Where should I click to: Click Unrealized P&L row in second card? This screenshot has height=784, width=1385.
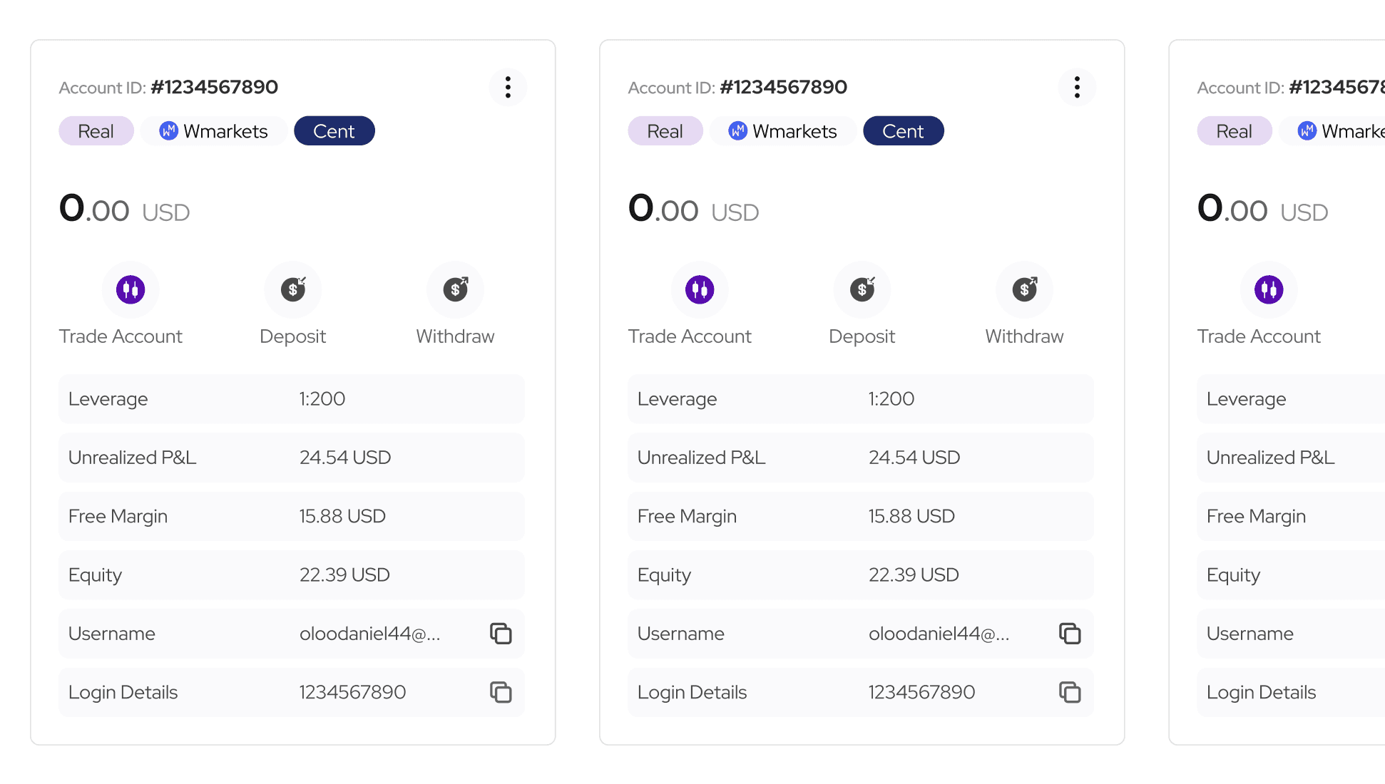click(861, 458)
